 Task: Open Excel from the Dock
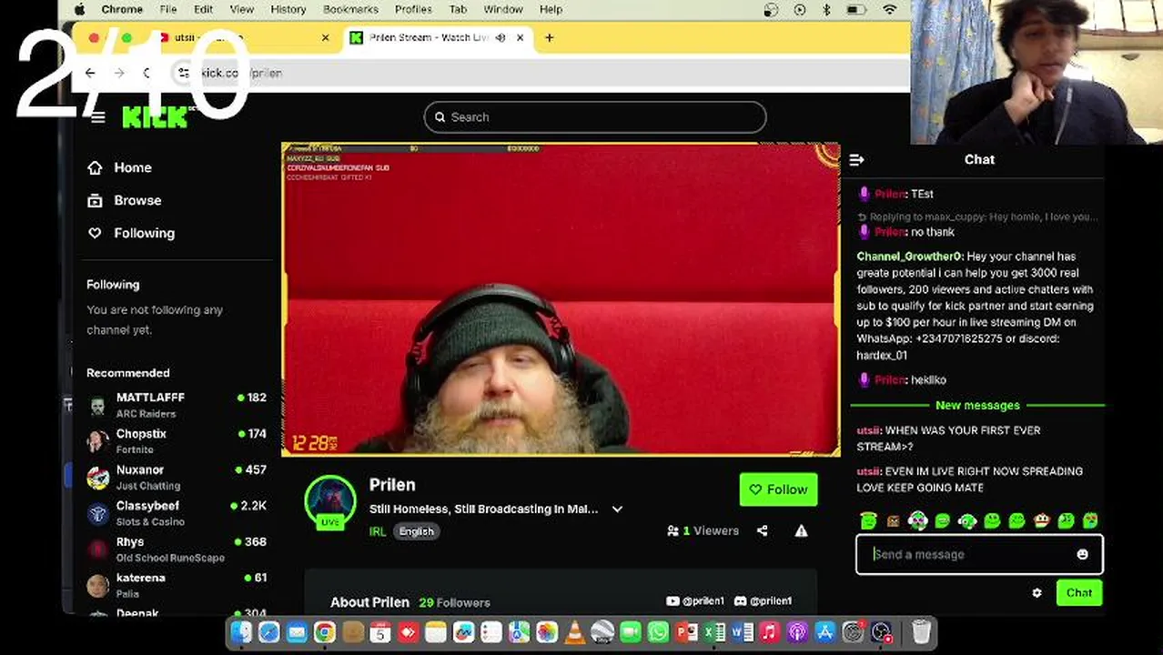[714, 632]
